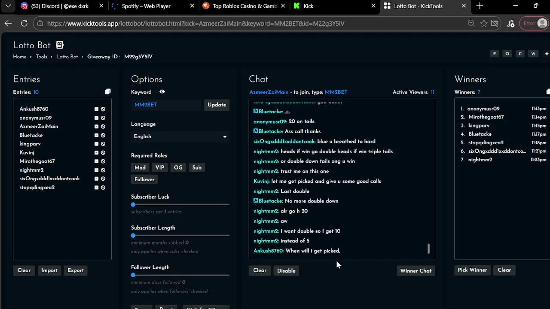Image resolution: width=550 pixels, height=309 pixels.
Task: Toggle keyword visibility with the eye icon
Action: pos(162,92)
